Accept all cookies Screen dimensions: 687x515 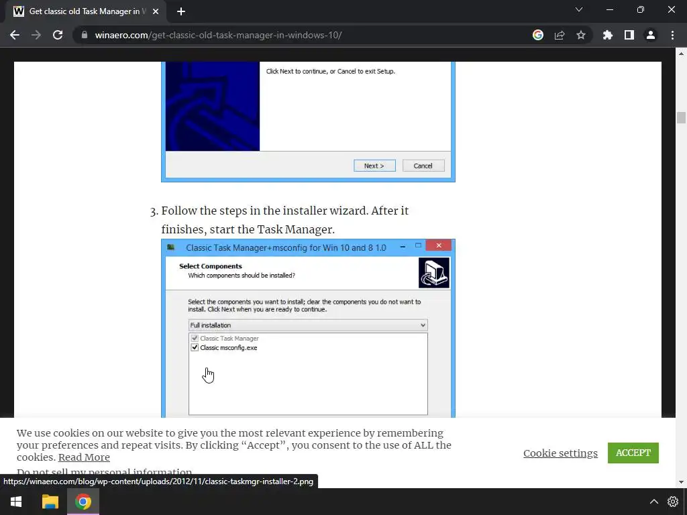pyautogui.click(x=633, y=453)
